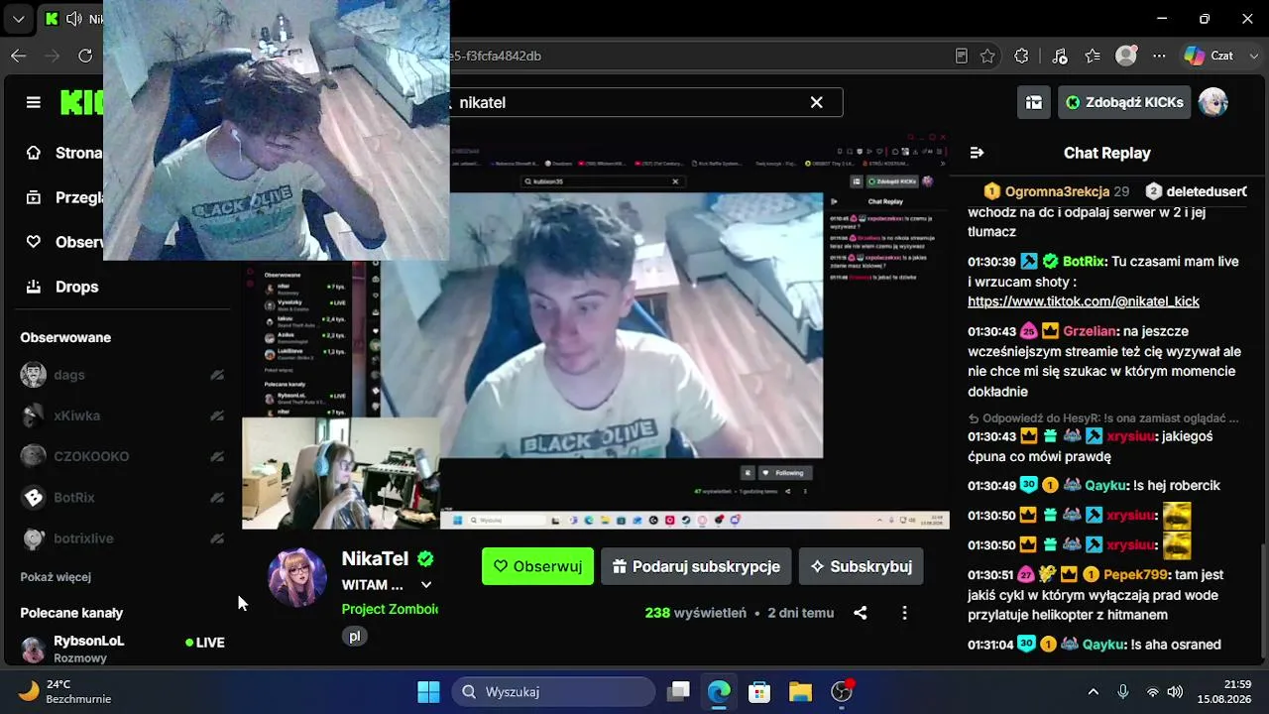Add page to favorites star icon

click(x=987, y=56)
